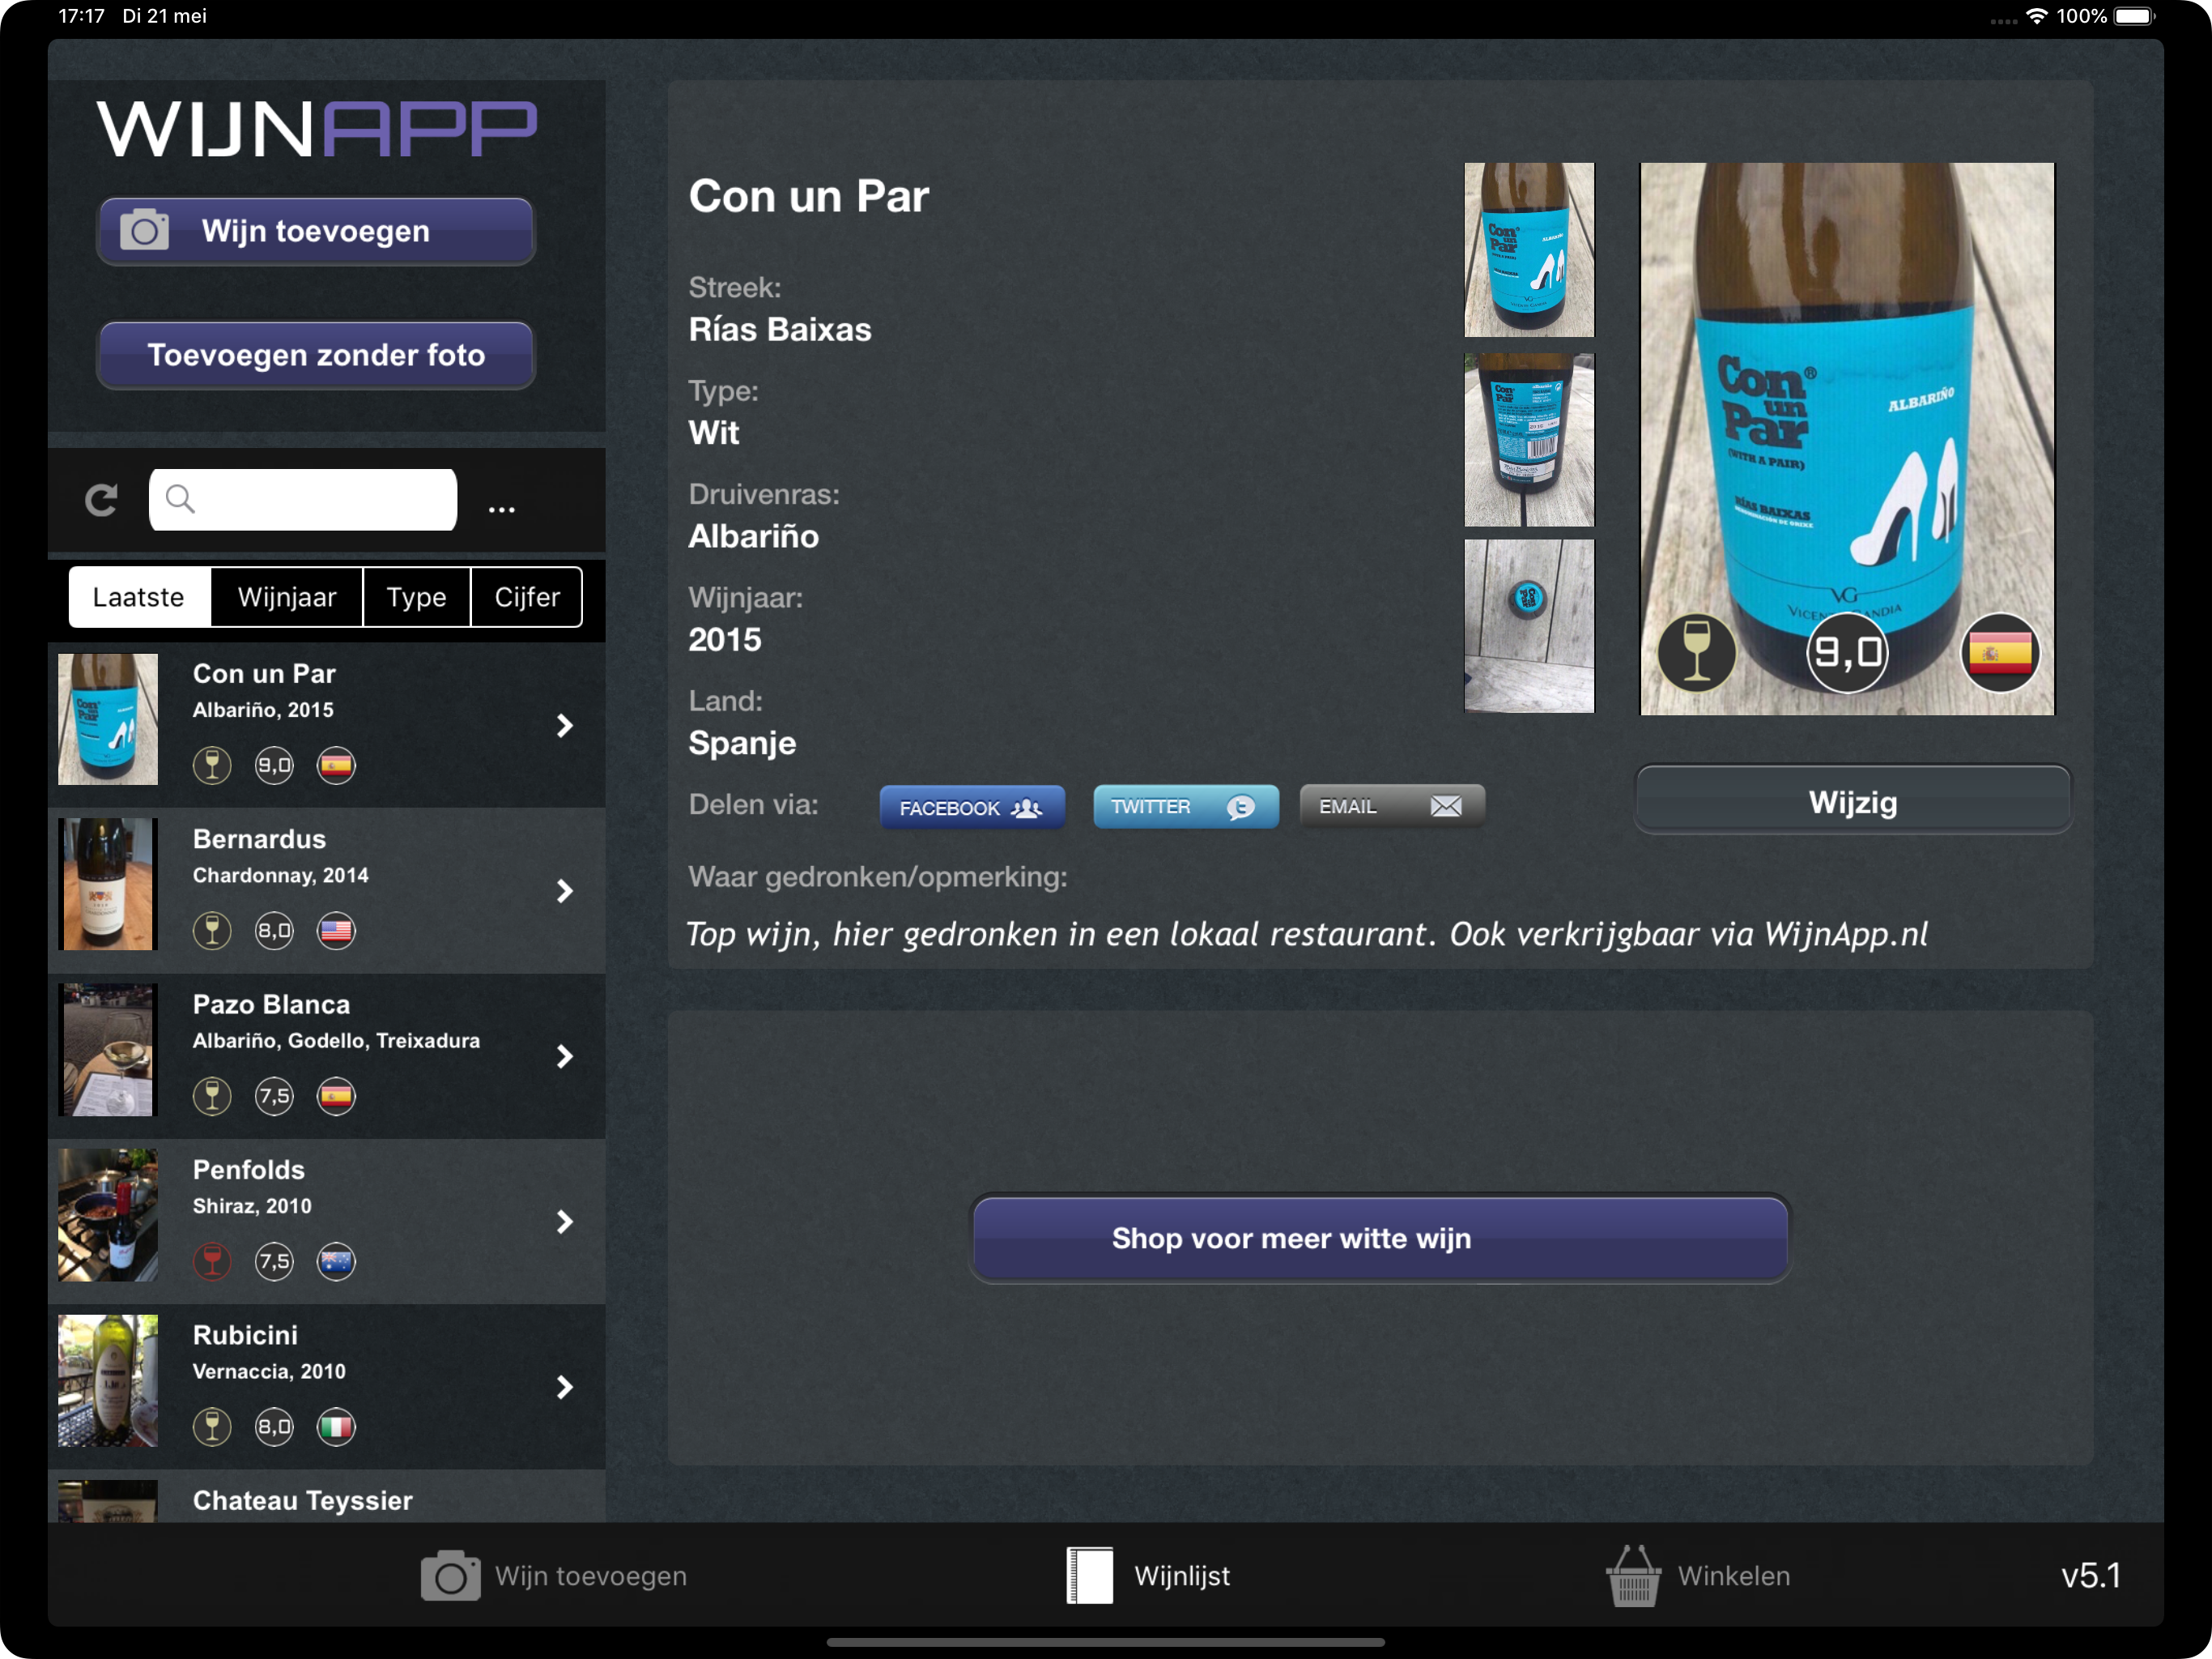Tap the notebook Wijnlijst icon in bottom bar
Viewport: 2212px width, 1659px height.
point(1090,1576)
